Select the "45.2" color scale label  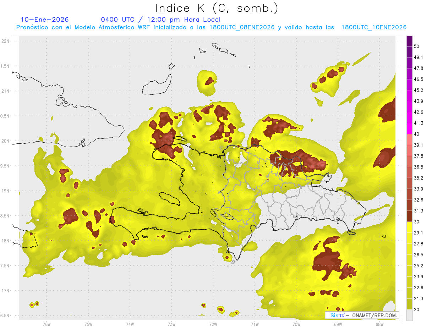click(x=419, y=90)
